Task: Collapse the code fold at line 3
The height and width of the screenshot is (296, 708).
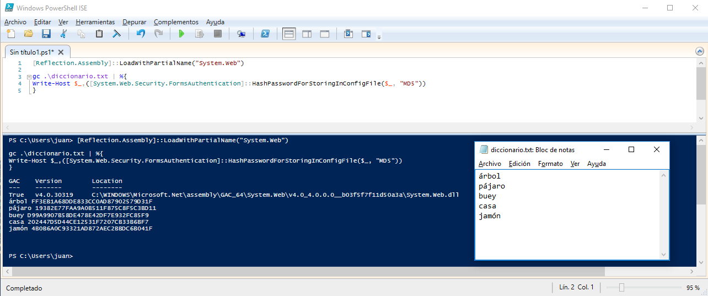Action: pyautogui.click(x=28, y=77)
